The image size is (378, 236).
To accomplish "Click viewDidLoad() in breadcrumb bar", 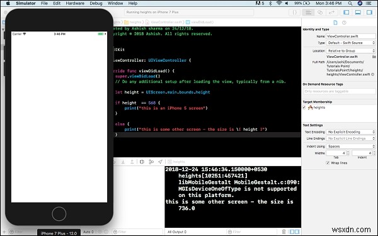I will click(200, 22).
